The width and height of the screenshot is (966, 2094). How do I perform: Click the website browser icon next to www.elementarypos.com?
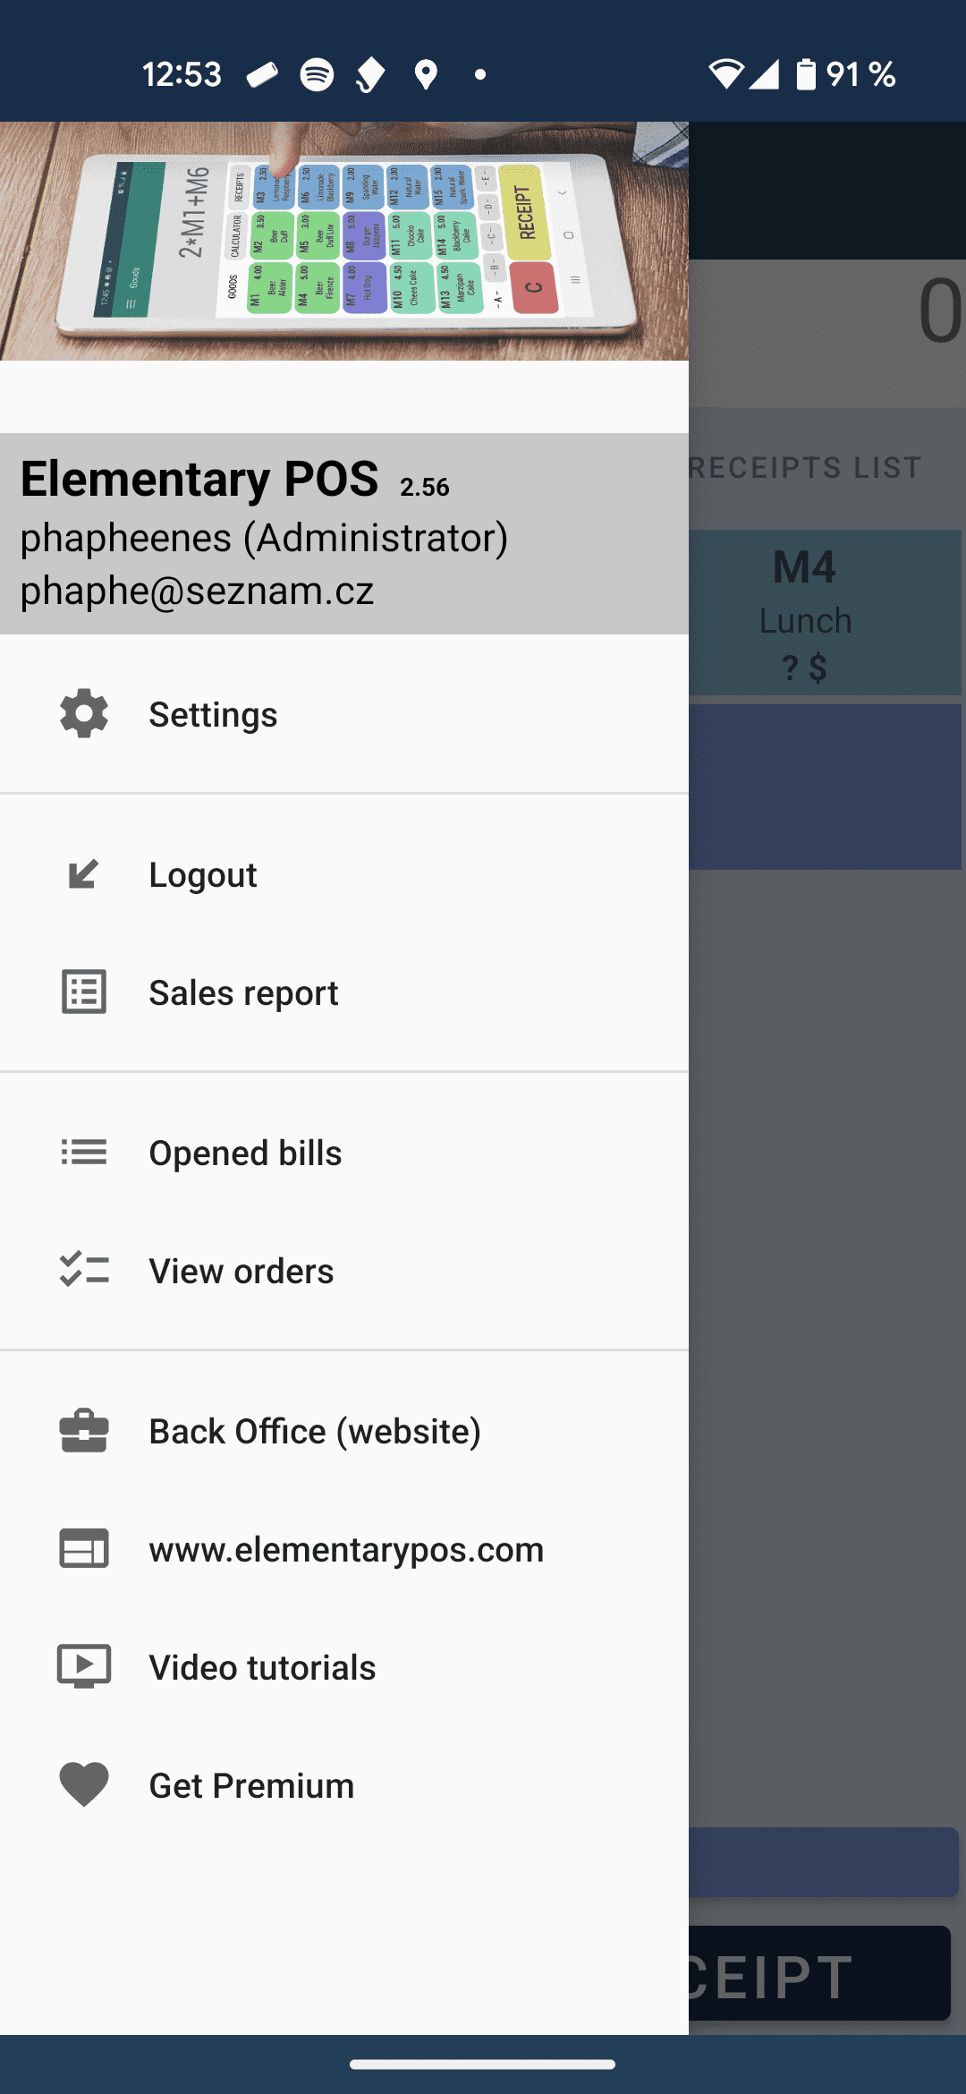pyautogui.click(x=82, y=1549)
